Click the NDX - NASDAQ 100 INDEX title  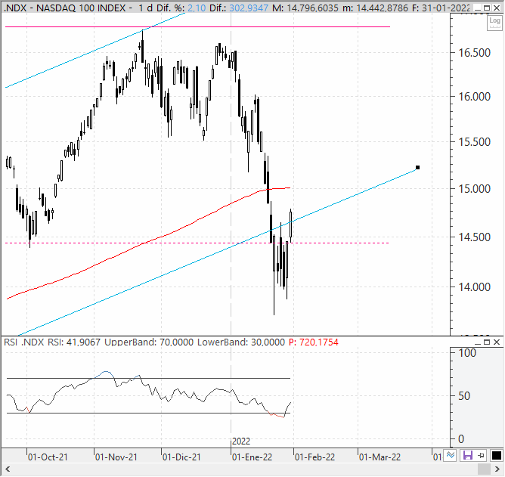point(64,8)
